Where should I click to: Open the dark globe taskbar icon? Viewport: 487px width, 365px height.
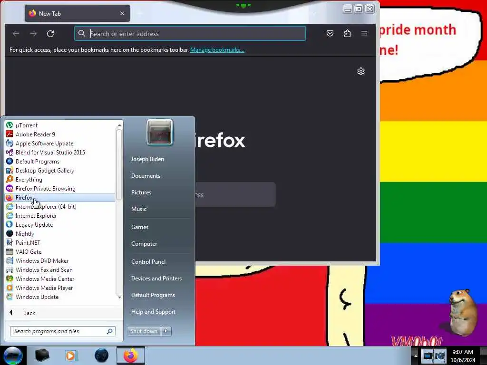tap(101, 355)
